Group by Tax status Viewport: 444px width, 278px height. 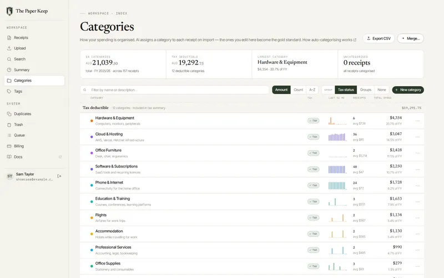click(x=346, y=90)
